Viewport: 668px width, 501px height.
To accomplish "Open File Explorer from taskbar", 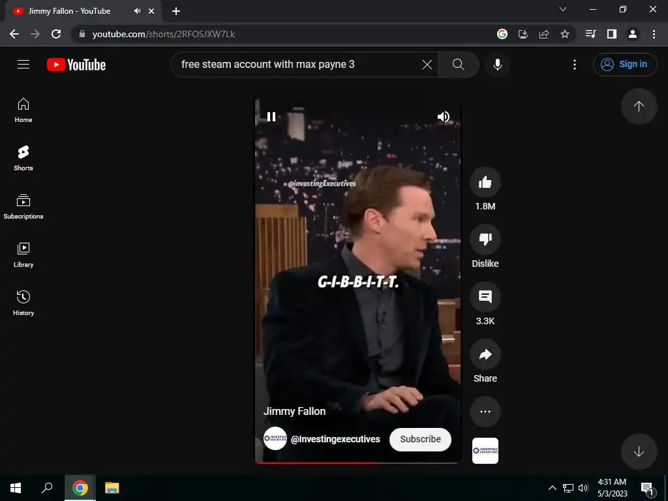I will [112, 488].
